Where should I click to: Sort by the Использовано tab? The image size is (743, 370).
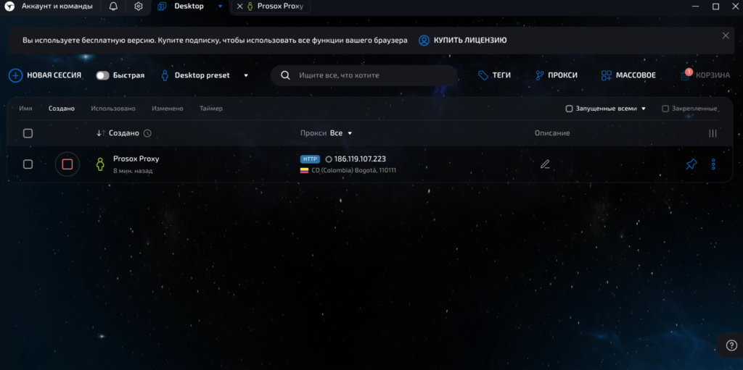112,109
